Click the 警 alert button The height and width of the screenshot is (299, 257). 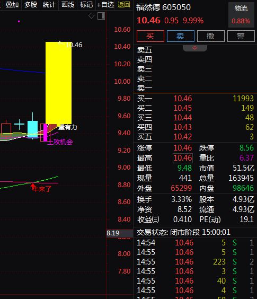241,36
